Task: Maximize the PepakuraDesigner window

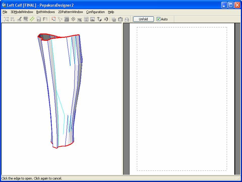Action: point(231,5)
